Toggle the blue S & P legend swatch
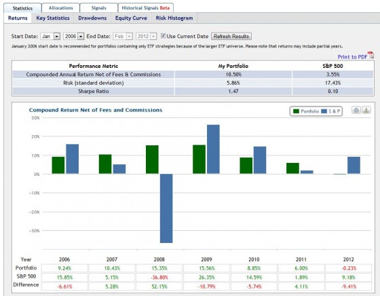The height and width of the screenshot is (296, 380). (324, 111)
